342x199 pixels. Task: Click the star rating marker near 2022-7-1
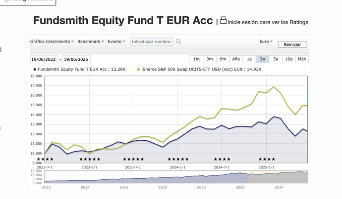45,159
